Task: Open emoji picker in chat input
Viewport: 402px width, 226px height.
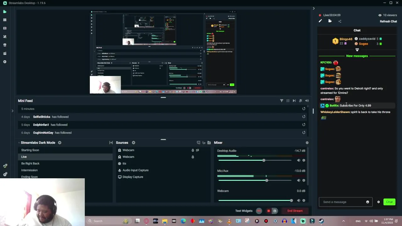Action: click(368, 202)
